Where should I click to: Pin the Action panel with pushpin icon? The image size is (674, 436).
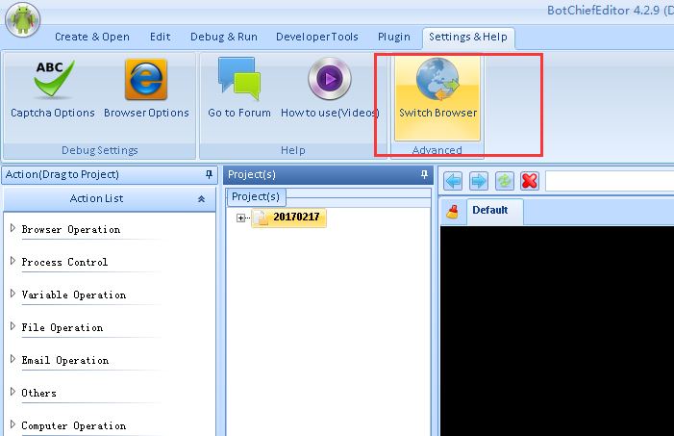click(209, 175)
